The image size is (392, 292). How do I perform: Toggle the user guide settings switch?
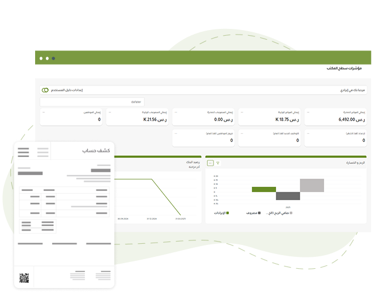(x=45, y=90)
